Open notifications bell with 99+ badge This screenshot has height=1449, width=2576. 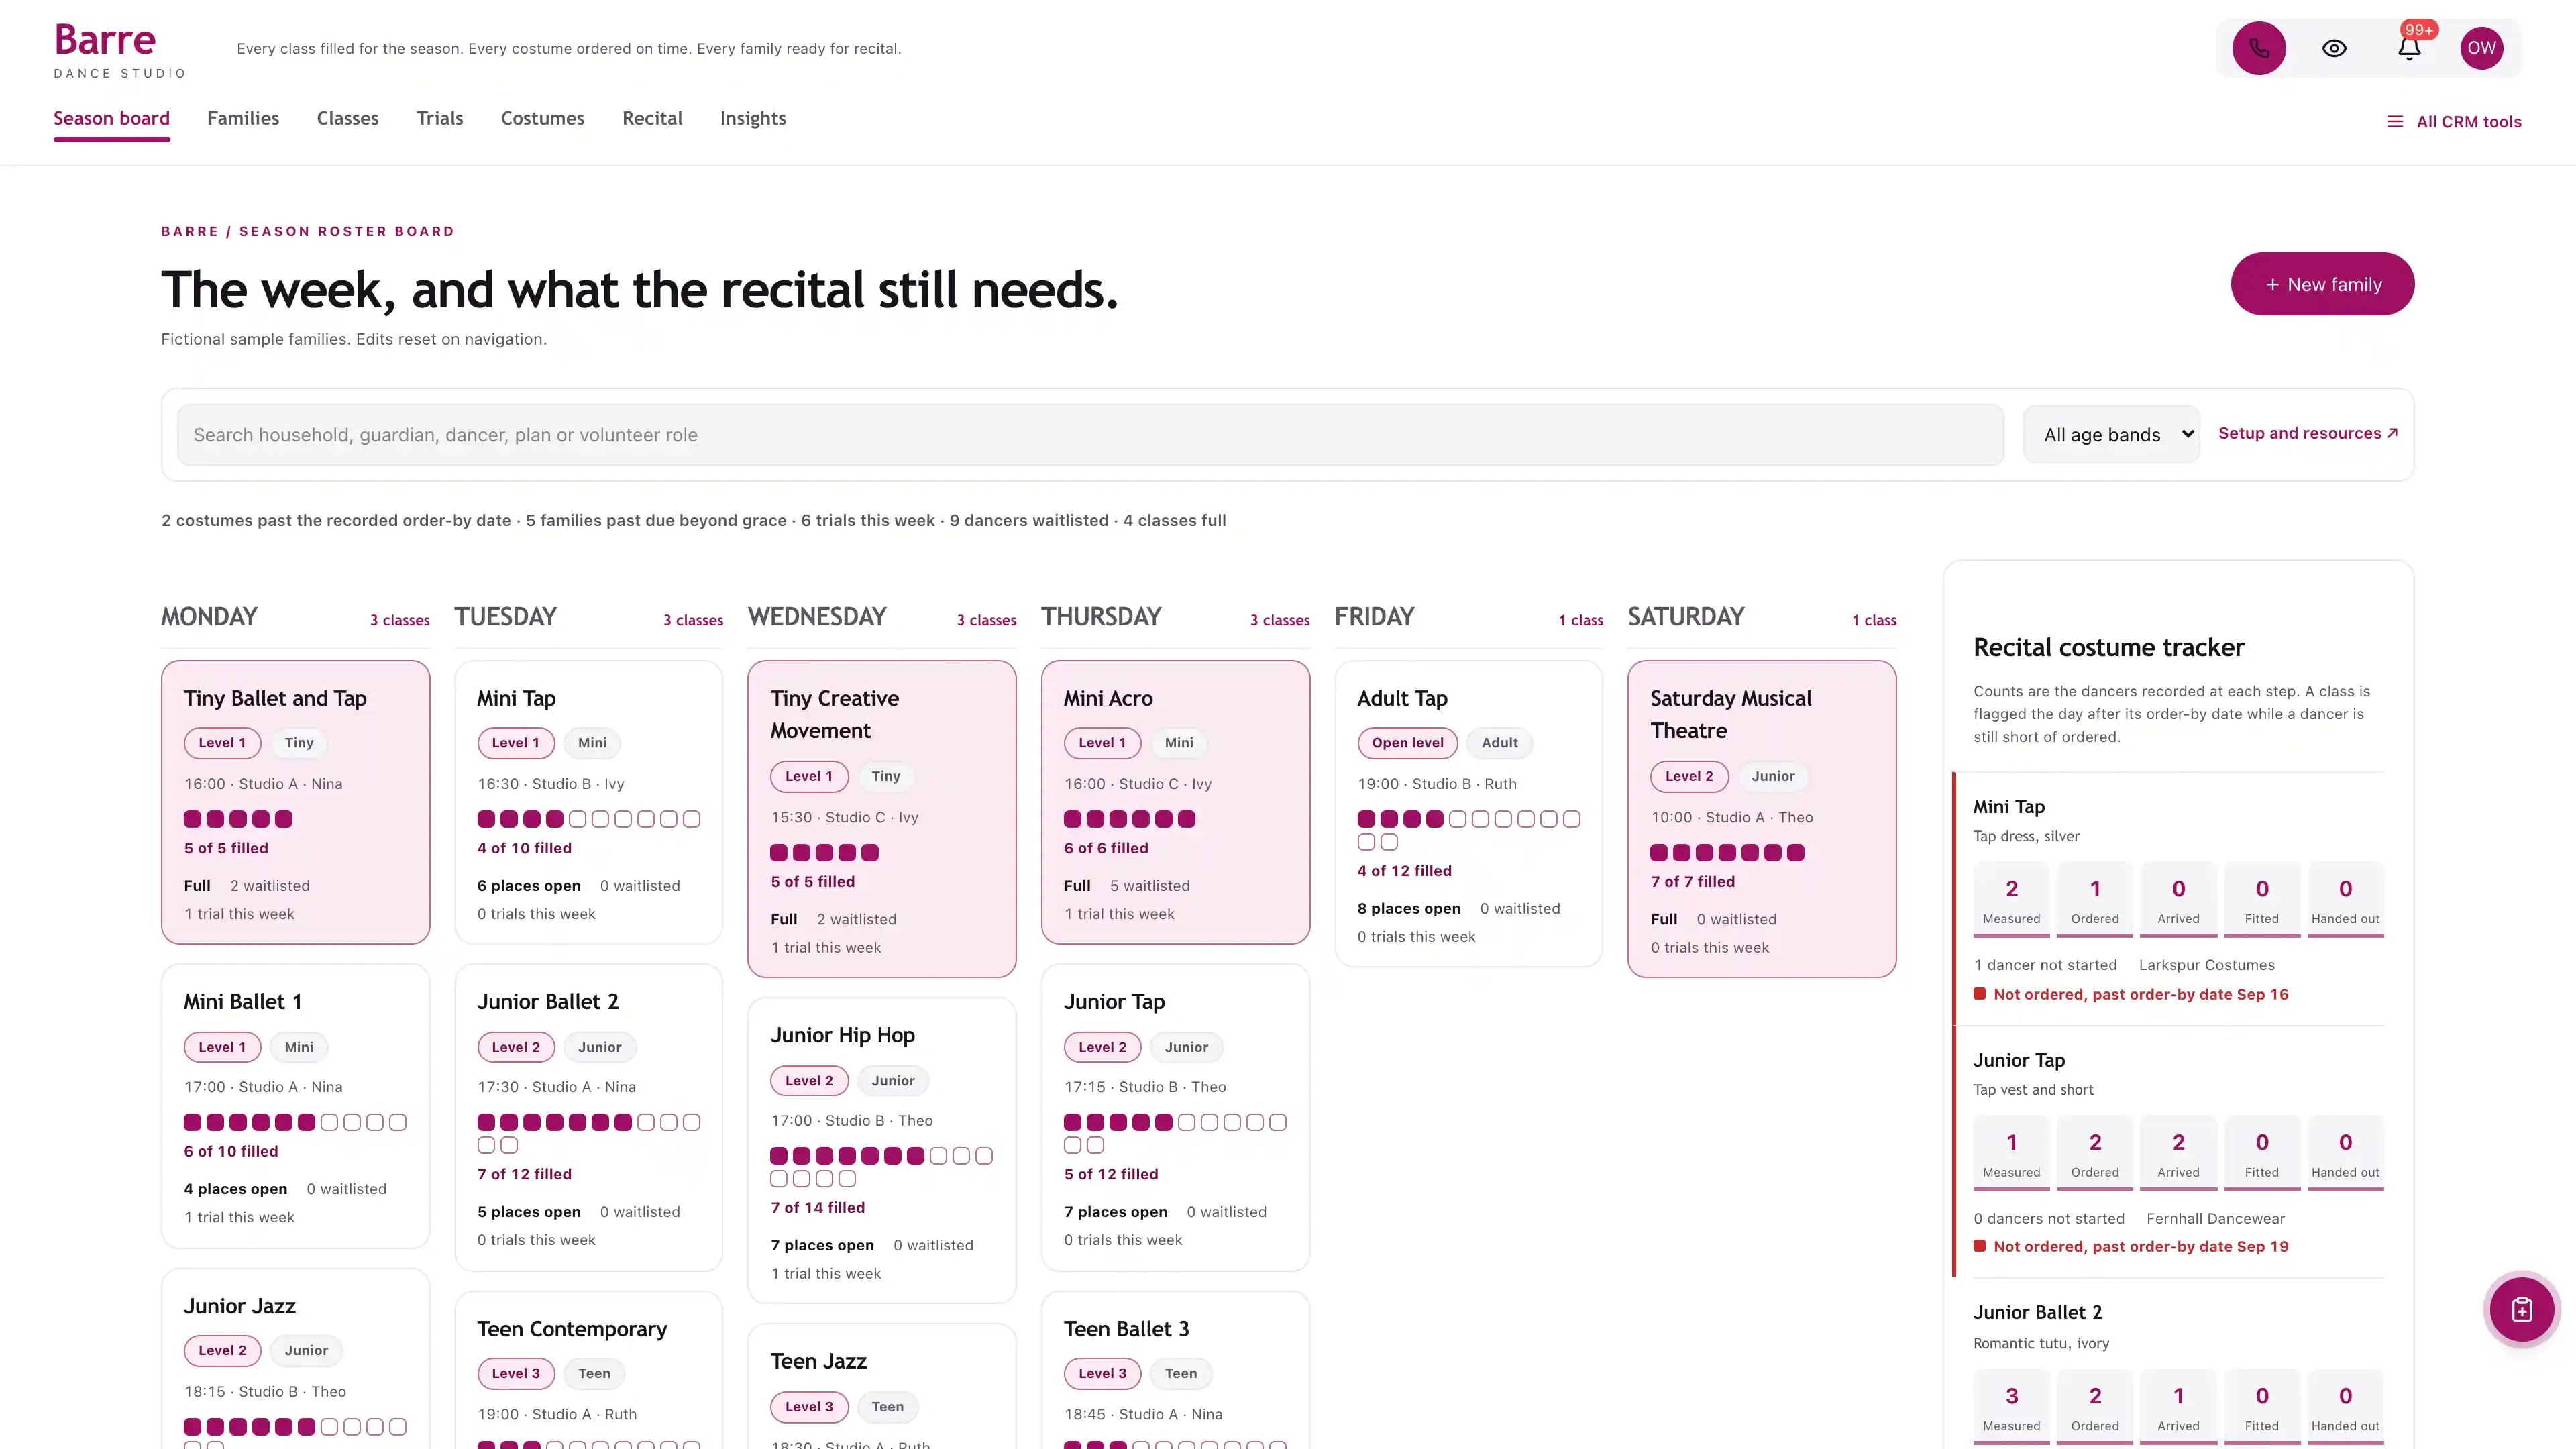pos(2410,48)
